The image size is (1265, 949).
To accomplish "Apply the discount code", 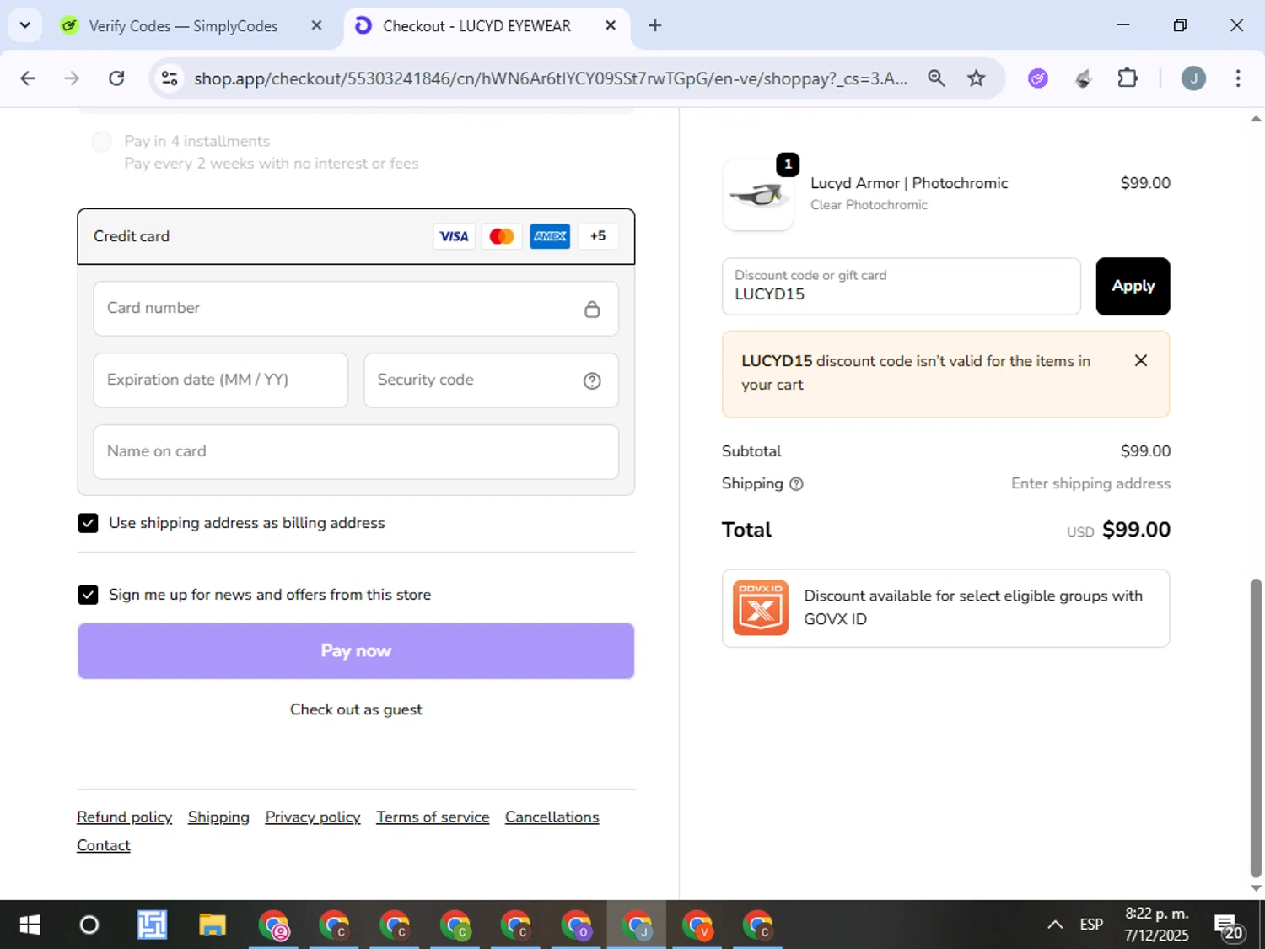I will click(1133, 286).
